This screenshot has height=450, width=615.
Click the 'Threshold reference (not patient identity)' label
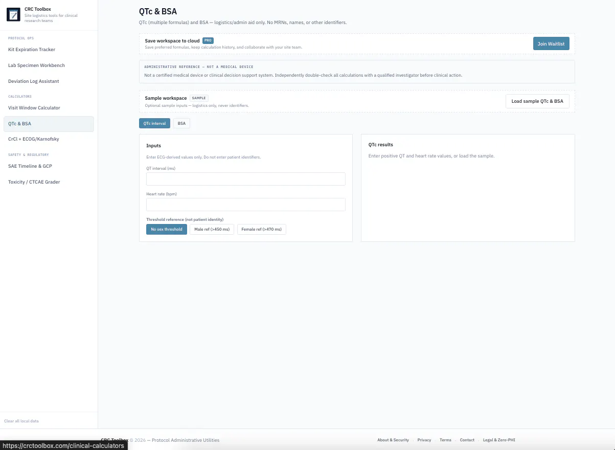pyautogui.click(x=185, y=219)
